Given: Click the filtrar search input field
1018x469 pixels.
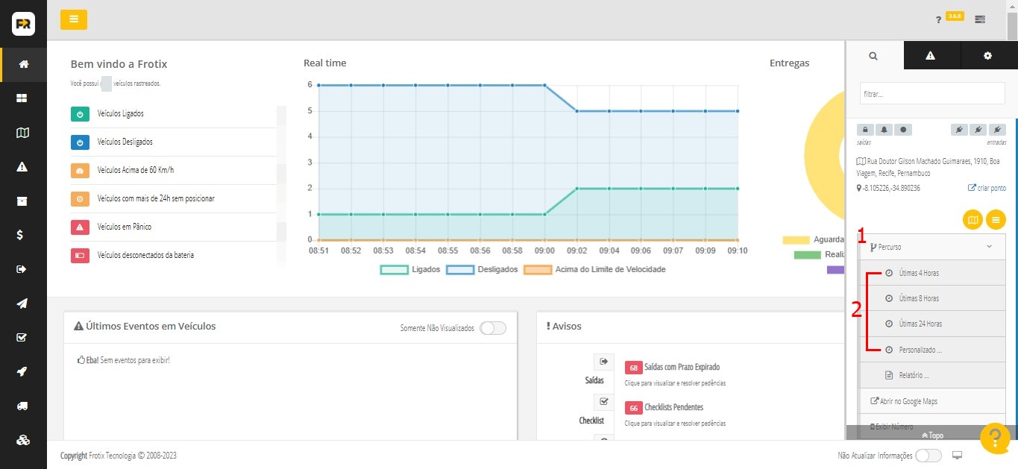Looking at the screenshot, I should pos(932,93).
